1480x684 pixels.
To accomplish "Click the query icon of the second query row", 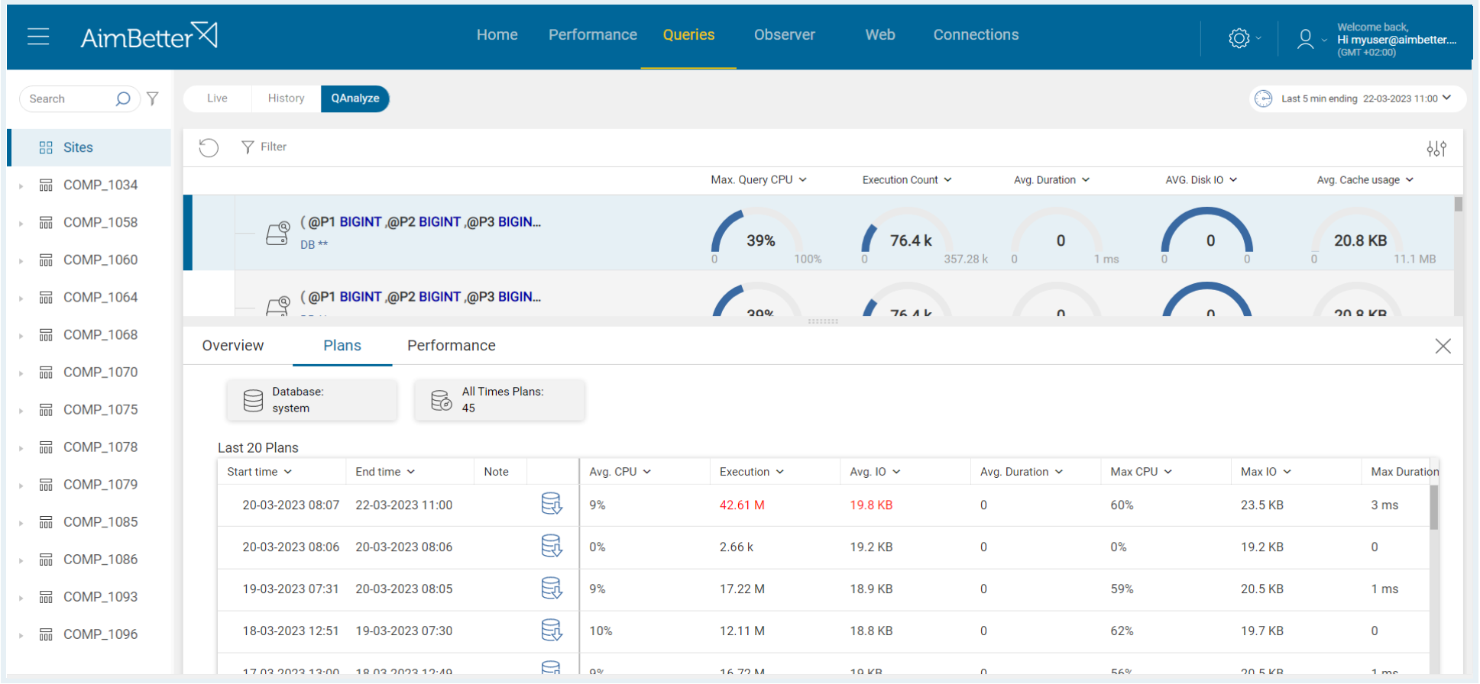I will tap(278, 306).
